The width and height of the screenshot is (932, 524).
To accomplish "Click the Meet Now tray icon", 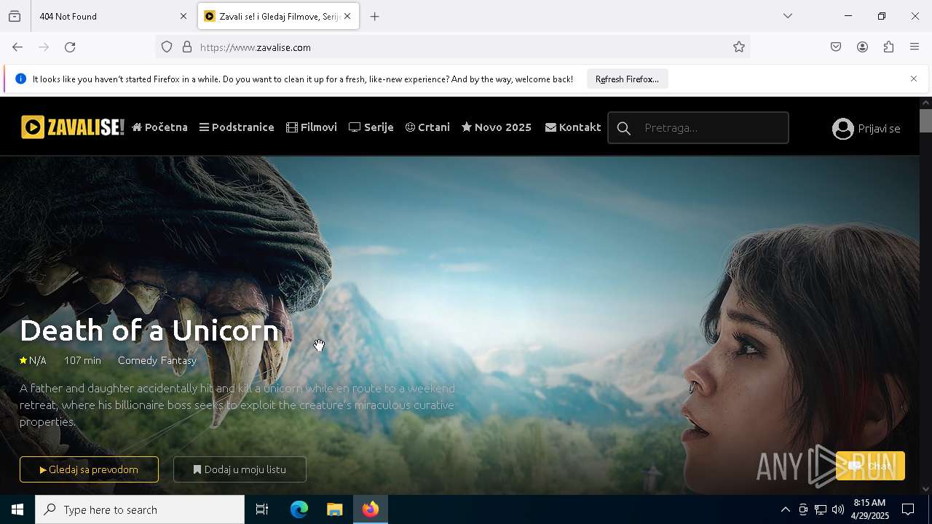I will tap(803, 509).
